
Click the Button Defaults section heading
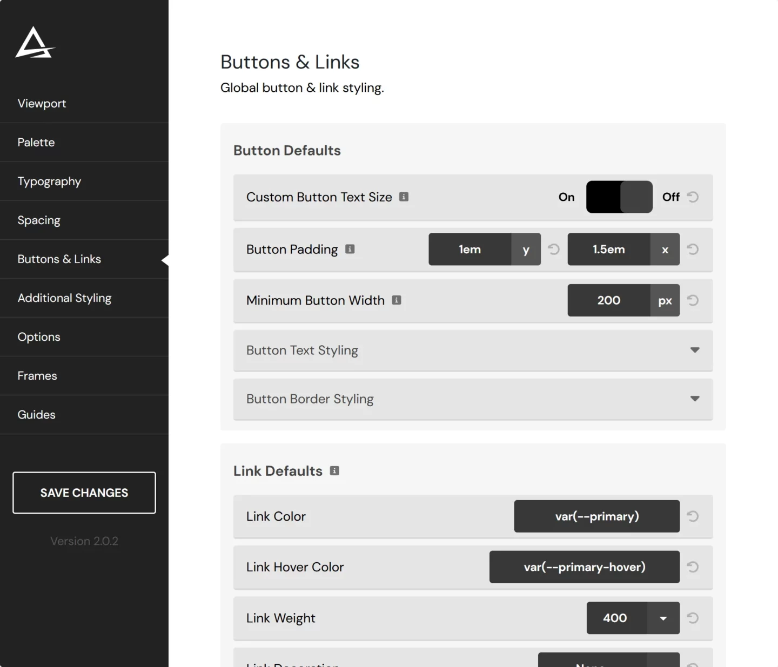point(287,150)
